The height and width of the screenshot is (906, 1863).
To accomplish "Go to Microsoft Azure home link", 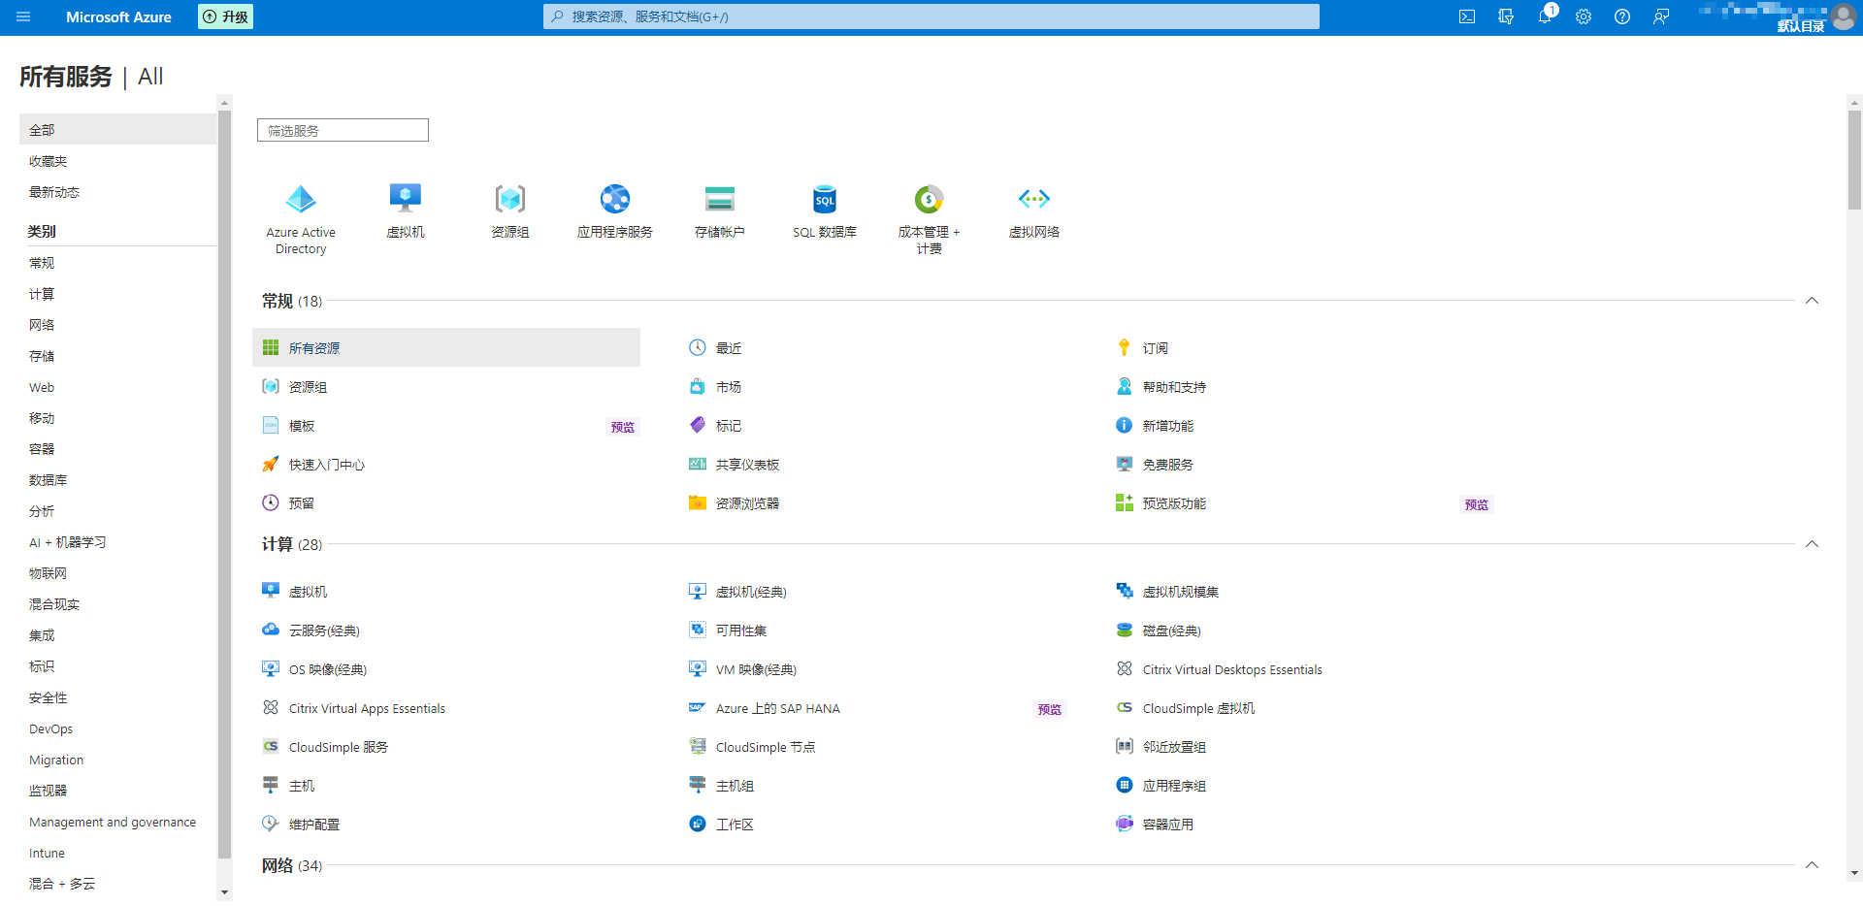I will [x=118, y=16].
